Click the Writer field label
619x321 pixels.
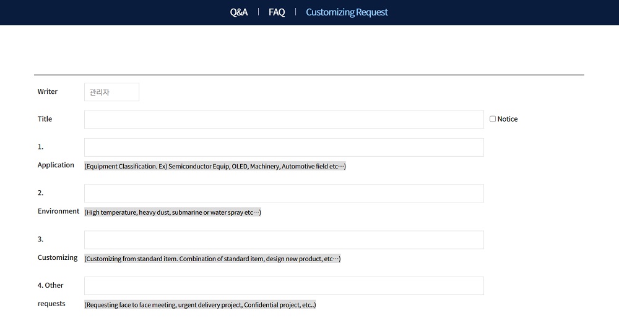(x=48, y=91)
